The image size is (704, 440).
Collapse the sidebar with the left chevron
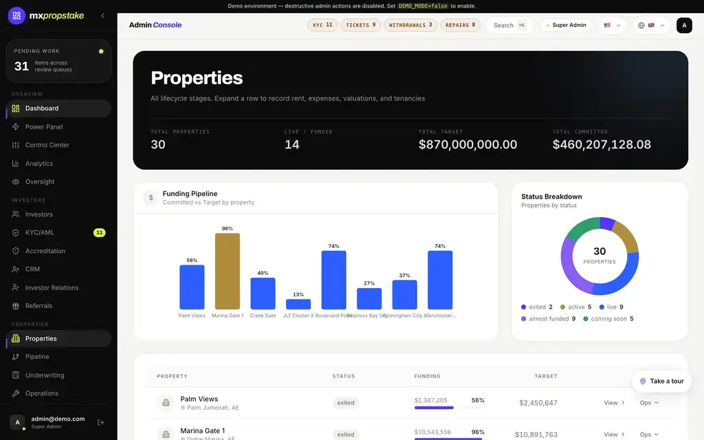click(103, 16)
